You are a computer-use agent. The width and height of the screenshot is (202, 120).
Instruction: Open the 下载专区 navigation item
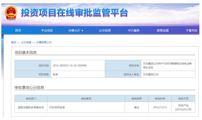(191, 30)
